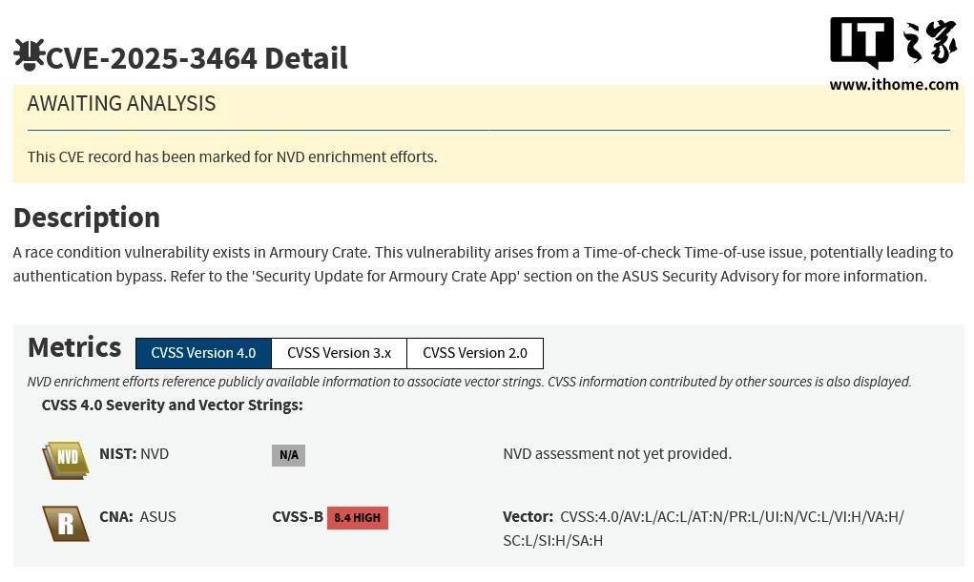
Task: Click the CVSS-B score label
Action: pos(298,517)
